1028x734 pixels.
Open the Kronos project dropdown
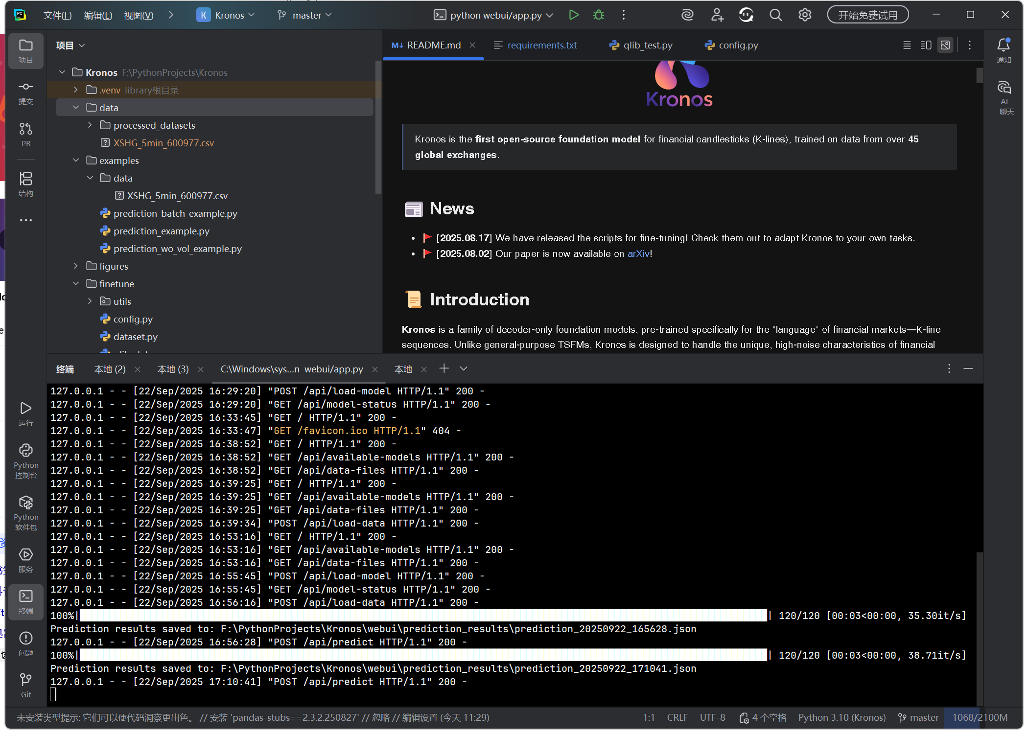pyautogui.click(x=226, y=15)
